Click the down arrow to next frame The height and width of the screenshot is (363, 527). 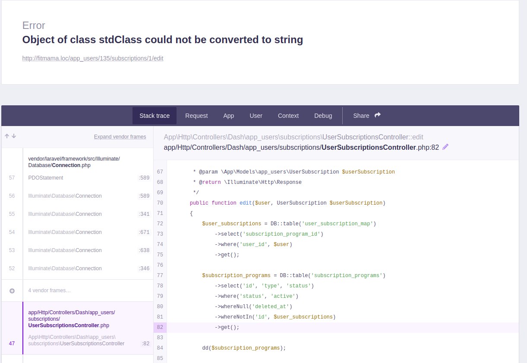[x=14, y=136]
